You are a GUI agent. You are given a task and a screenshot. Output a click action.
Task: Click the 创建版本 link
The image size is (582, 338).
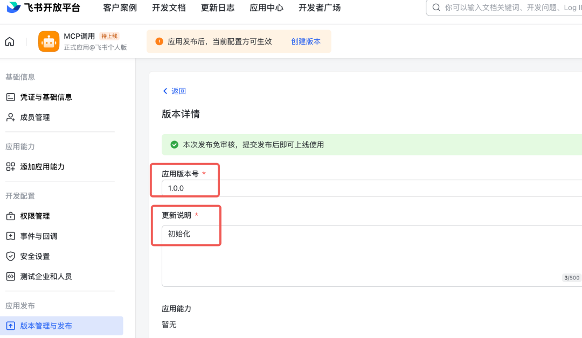pyautogui.click(x=306, y=41)
